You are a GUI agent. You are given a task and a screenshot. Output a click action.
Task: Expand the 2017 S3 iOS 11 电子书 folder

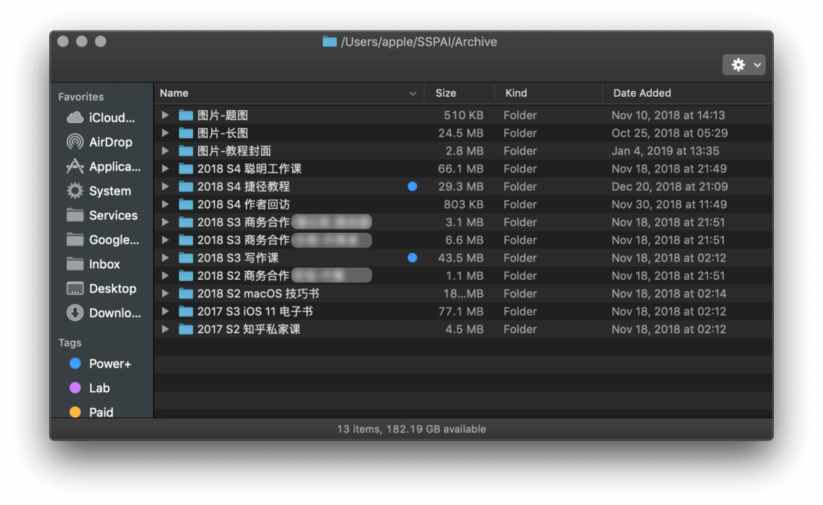165,311
